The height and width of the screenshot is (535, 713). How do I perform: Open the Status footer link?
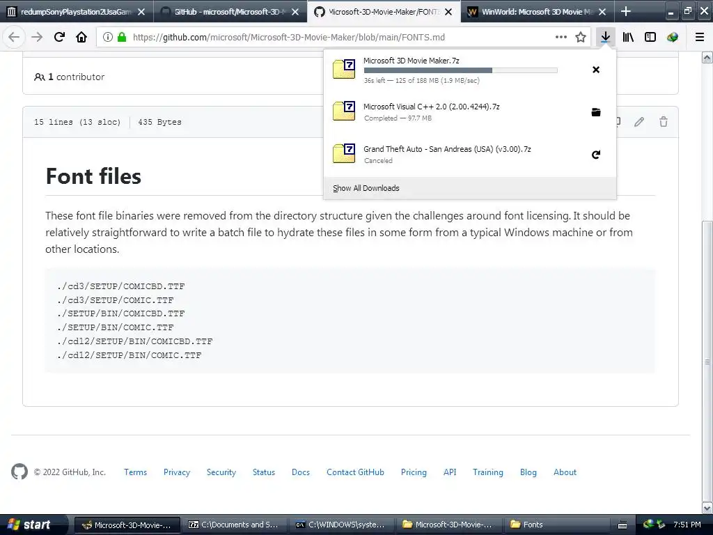tap(264, 472)
